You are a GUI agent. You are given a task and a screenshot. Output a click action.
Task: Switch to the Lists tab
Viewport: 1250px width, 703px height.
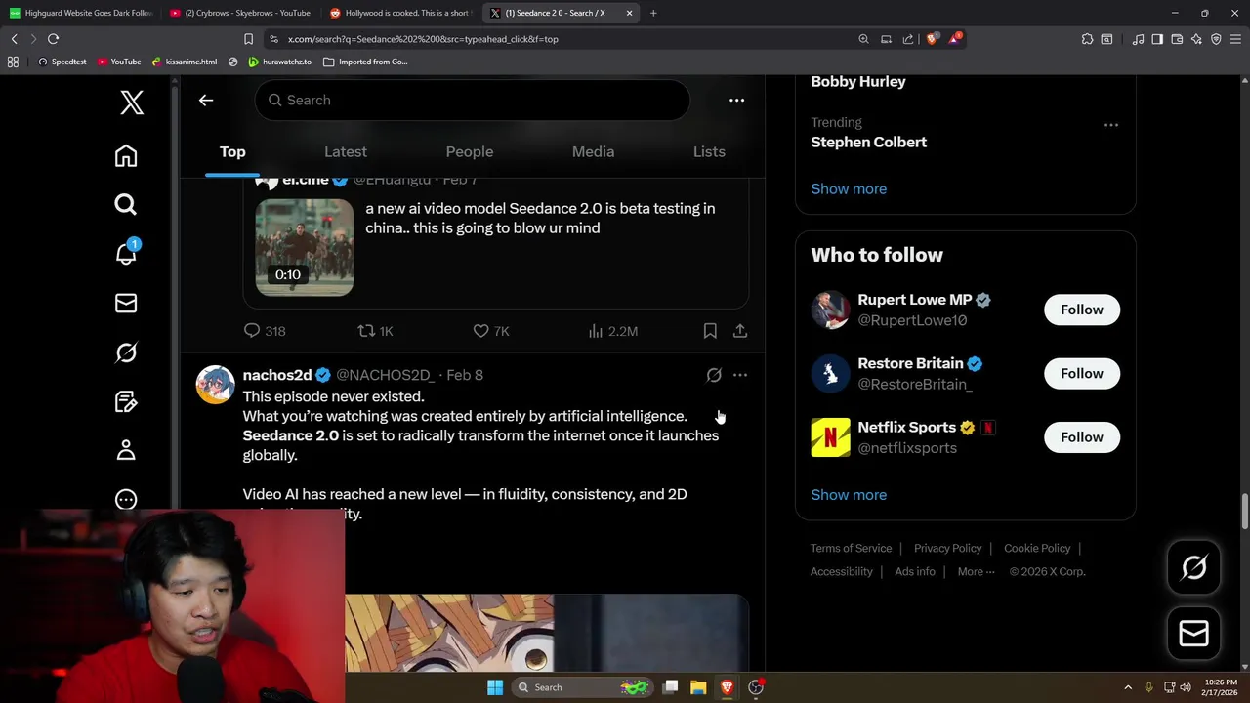pos(709,152)
